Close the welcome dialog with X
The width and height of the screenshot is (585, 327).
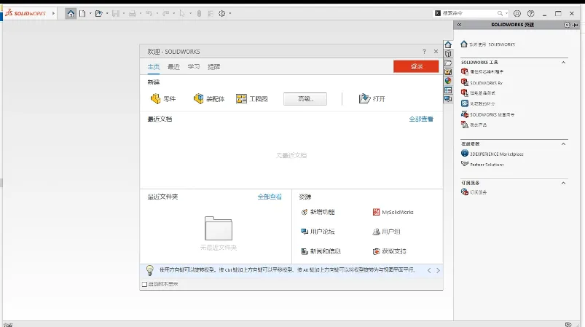436,52
